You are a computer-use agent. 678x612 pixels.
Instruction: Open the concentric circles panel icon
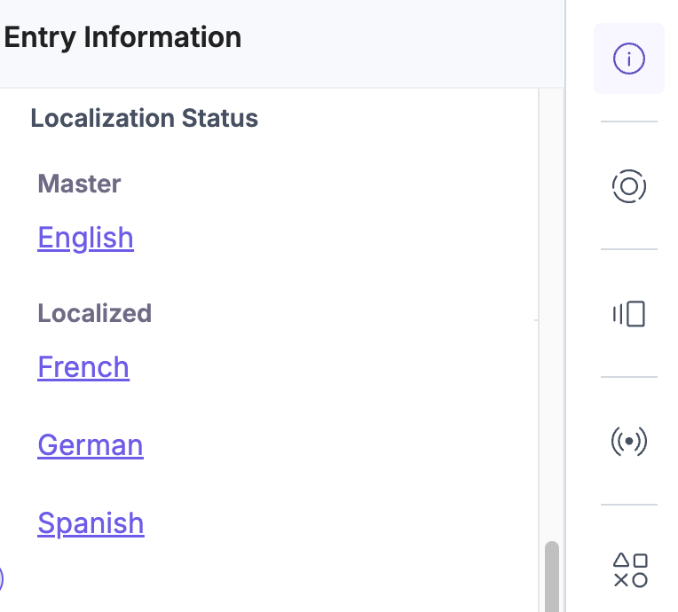coord(628,186)
